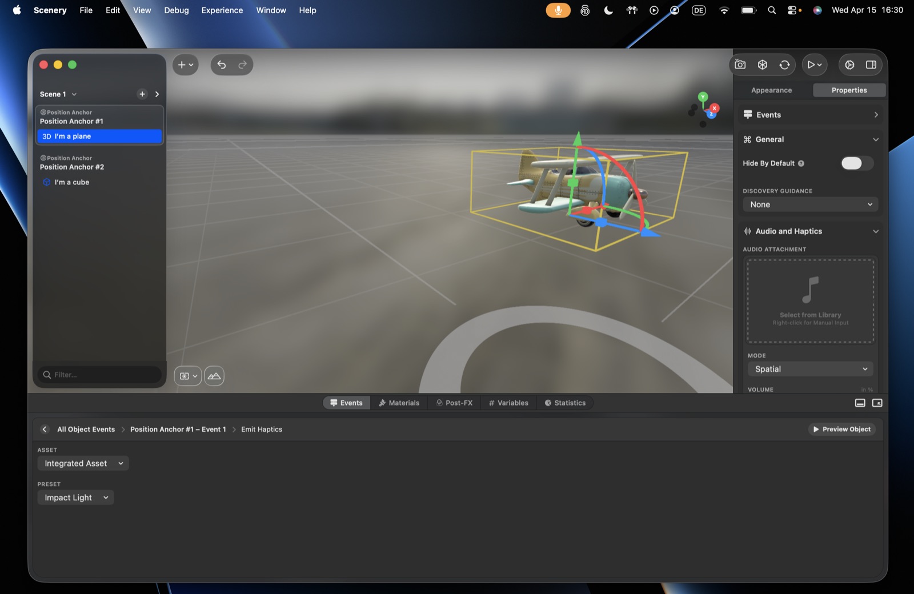Open the Events section in inspector
Screen dimensions: 914x594
(x=811, y=115)
